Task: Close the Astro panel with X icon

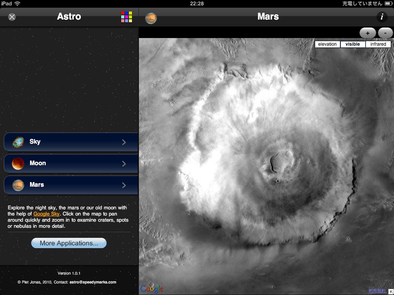Action: 12,17
